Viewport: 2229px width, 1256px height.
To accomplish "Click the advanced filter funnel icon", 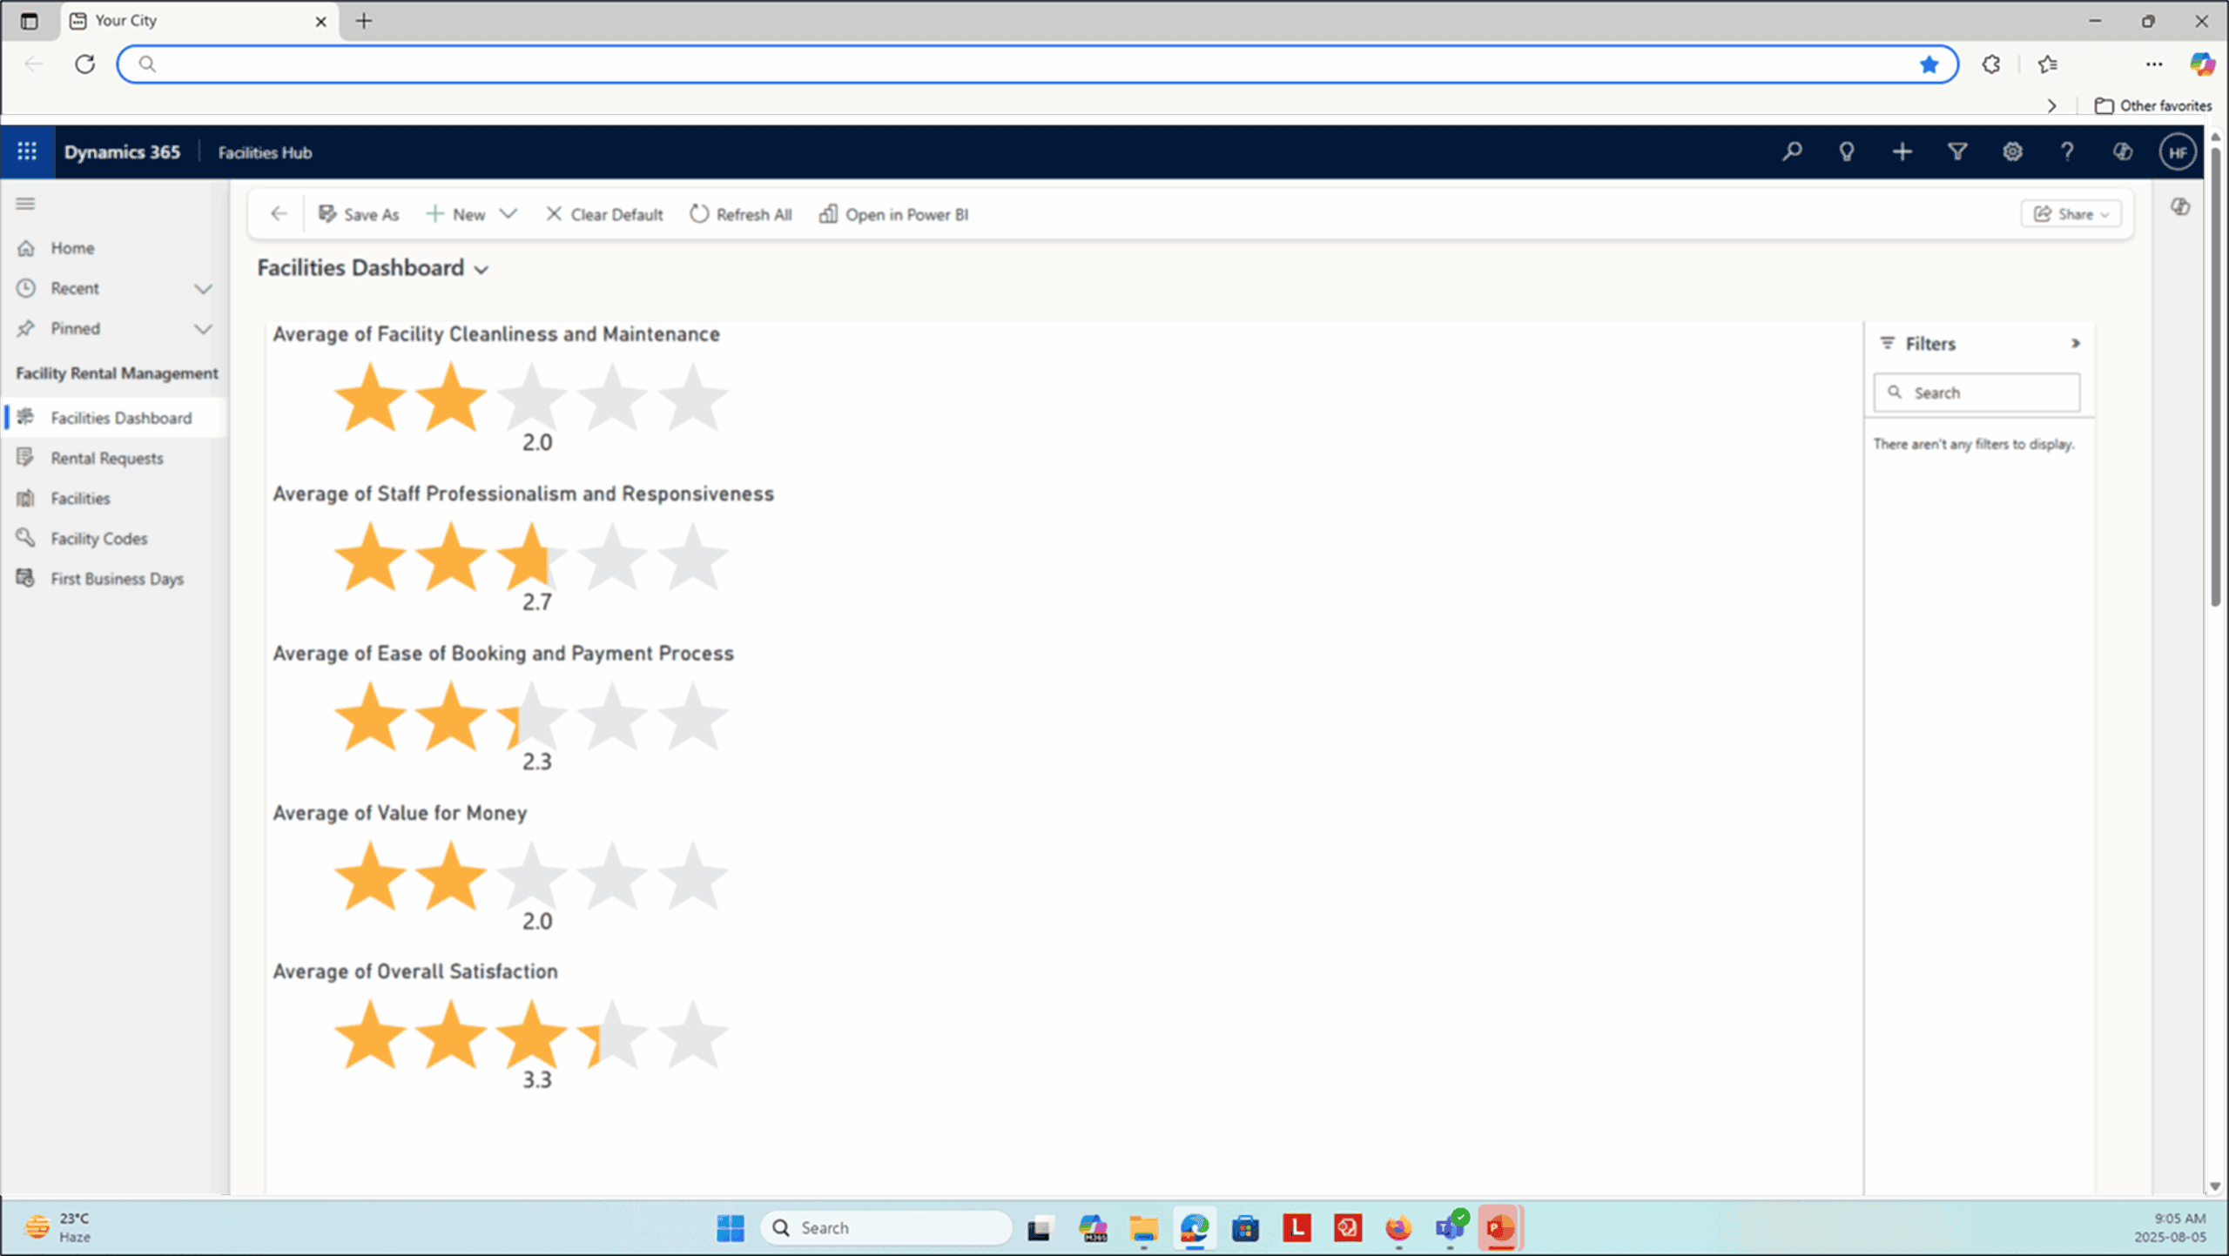I will 1957,151.
